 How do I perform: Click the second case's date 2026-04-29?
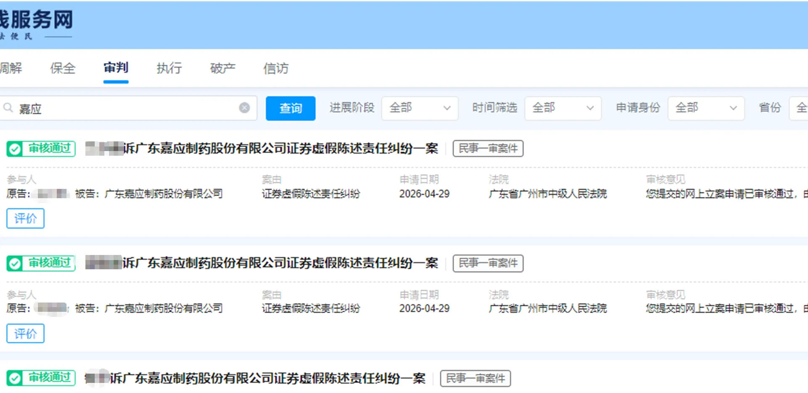point(424,308)
